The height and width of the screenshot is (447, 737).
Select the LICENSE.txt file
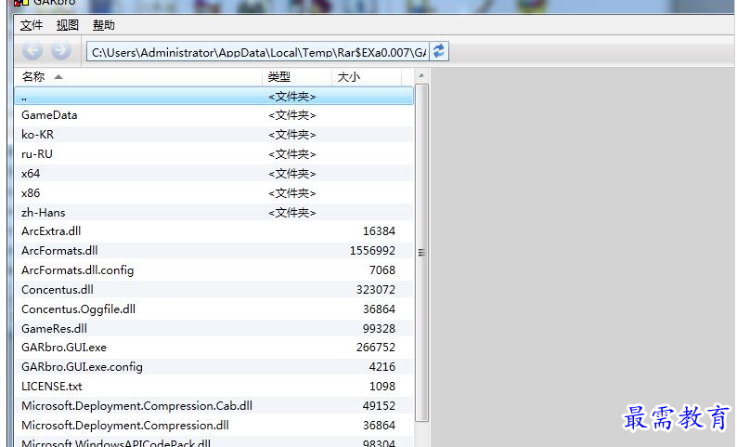coord(214,387)
